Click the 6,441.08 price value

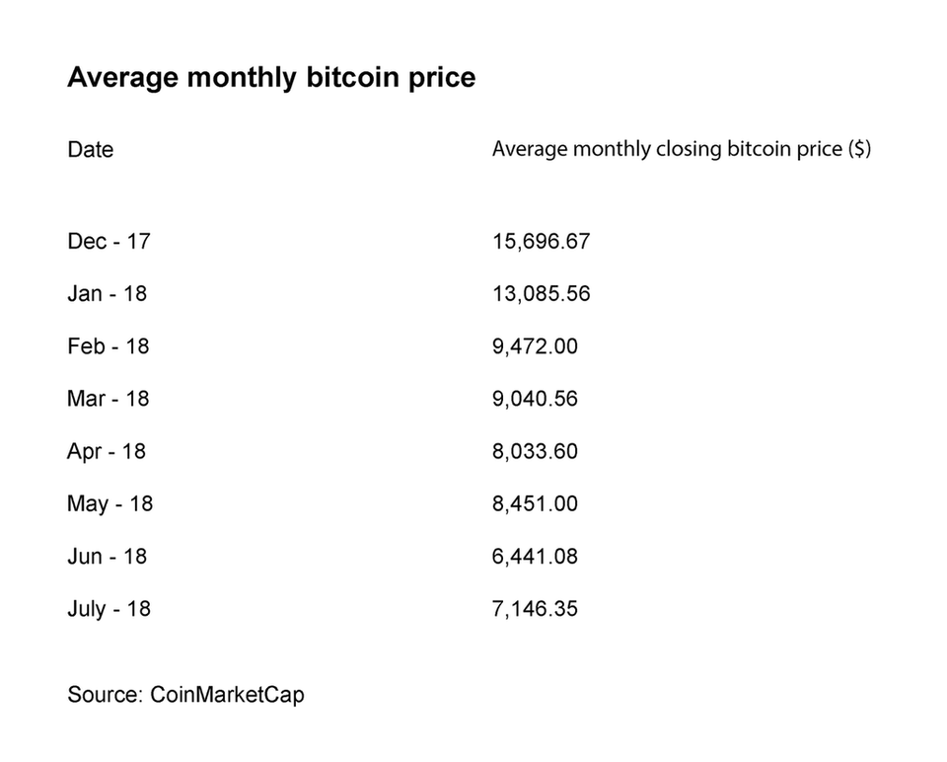pos(535,557)
